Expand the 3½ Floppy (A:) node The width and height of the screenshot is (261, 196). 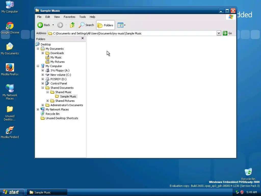(43, 70)
